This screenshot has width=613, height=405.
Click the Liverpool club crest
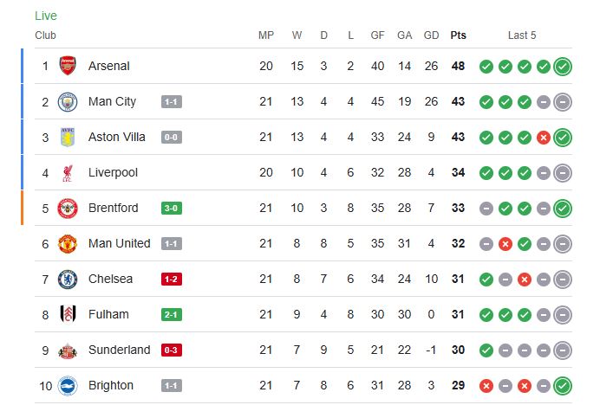68,172
